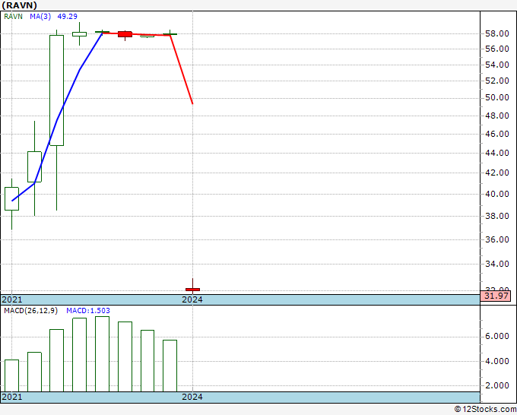Click the 56.00 price axis label
The image size is (517, 415).
pos(497,49)
